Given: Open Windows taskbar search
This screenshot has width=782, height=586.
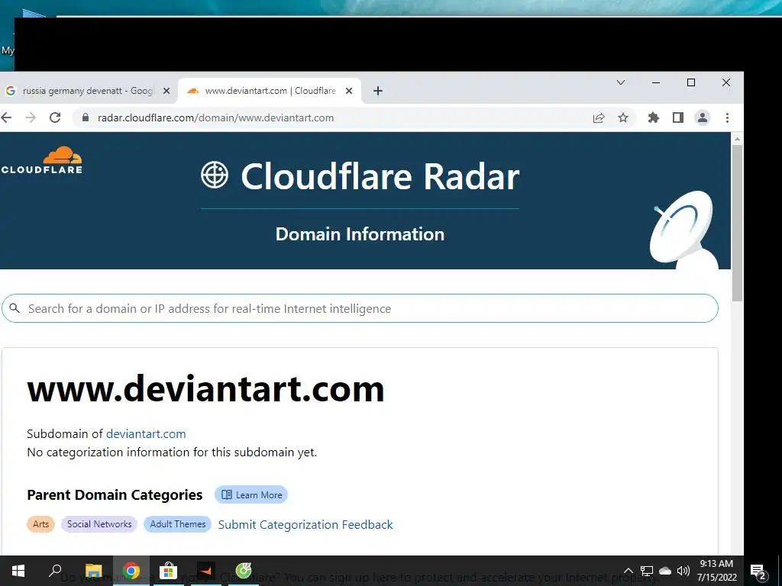Looking at the screenshot, I should pyautogui.click(x=55, y=571).
